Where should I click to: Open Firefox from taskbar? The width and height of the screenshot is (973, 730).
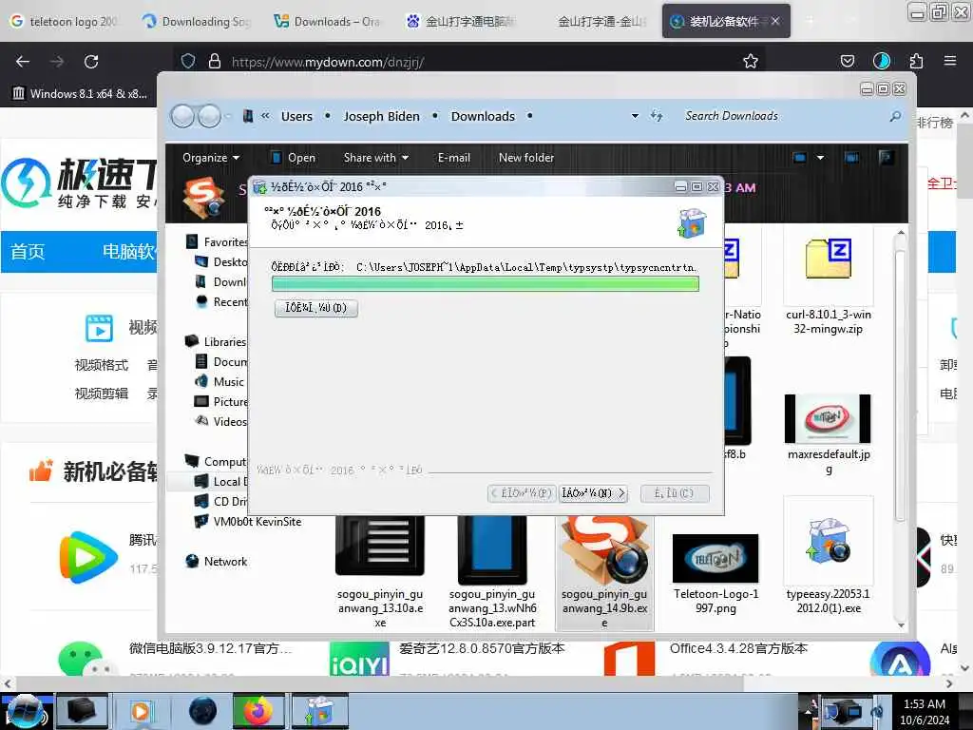258,711
